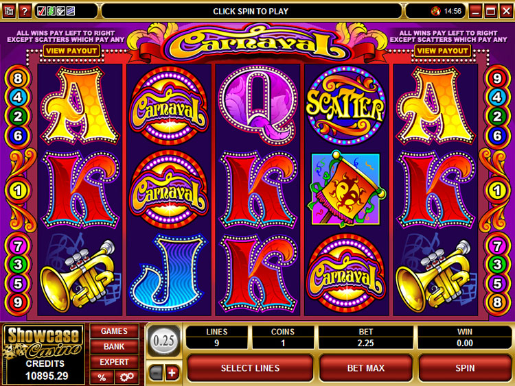Click the Bet Max button
The width and height of the screenshot is (515, 386).
(366, 368)
